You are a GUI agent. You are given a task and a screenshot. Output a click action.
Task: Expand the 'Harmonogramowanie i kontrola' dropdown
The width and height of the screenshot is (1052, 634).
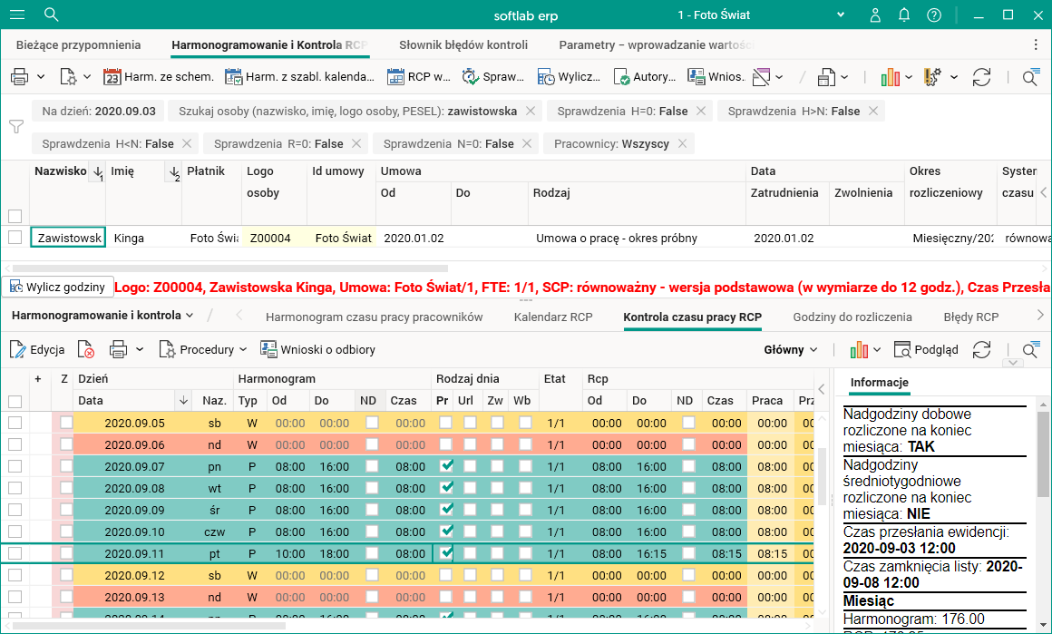tap(102, 316)
